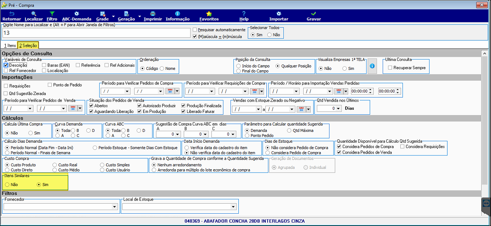The height and width of the screenshot is (226, 491).
Task: Click the Importar toolbar button
Action: click(278, 16)
